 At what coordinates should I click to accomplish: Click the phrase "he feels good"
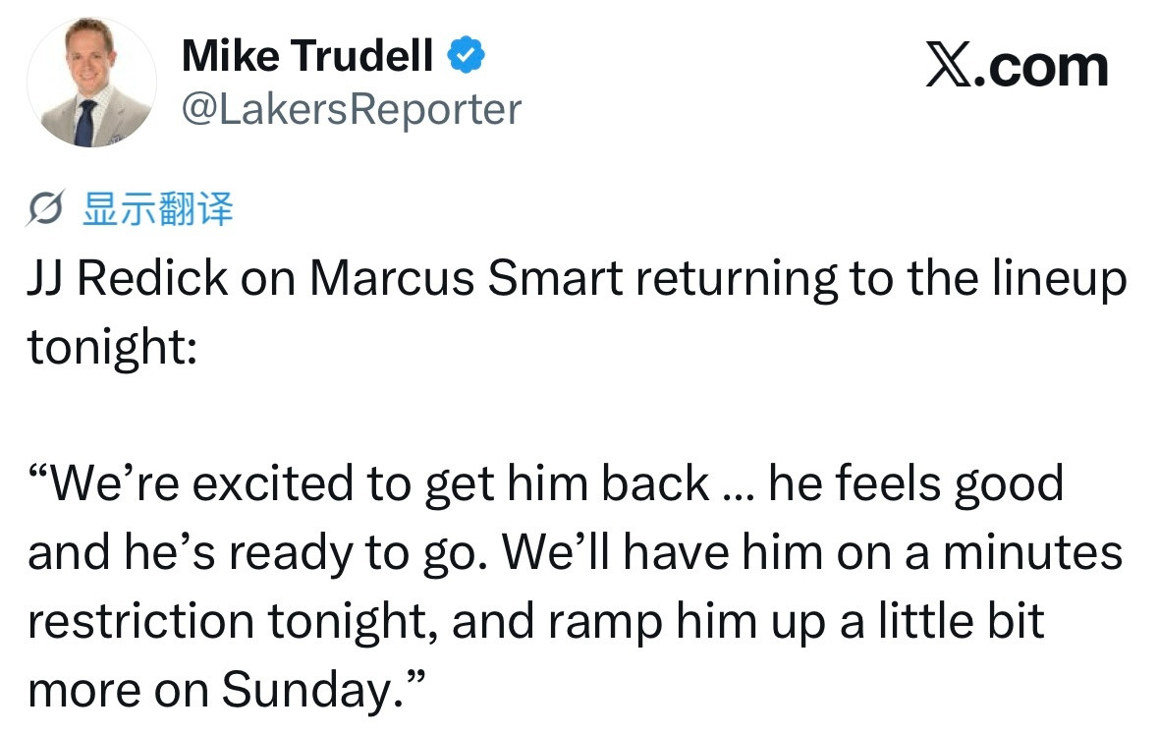click(x=915, y=483)
